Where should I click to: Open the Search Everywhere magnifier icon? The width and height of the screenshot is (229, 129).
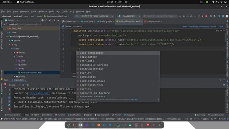coord(219,16)
